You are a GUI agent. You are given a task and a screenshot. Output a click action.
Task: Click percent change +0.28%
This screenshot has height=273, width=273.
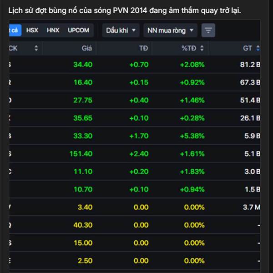point(192,118)
